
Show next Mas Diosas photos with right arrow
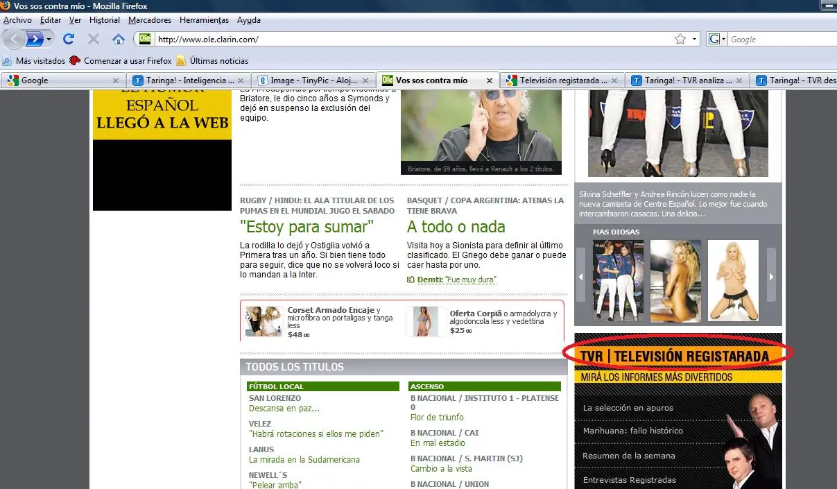(770, 277)
